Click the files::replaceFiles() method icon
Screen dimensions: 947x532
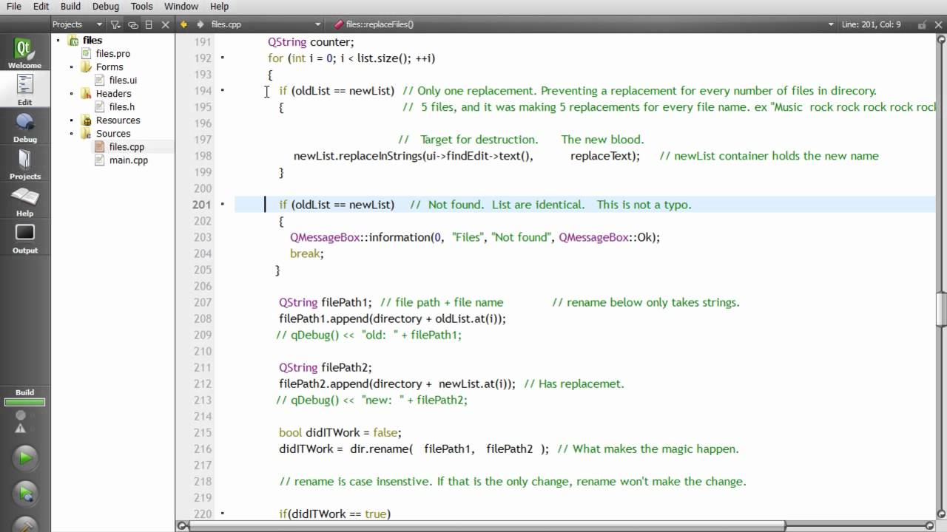(338, 24)
